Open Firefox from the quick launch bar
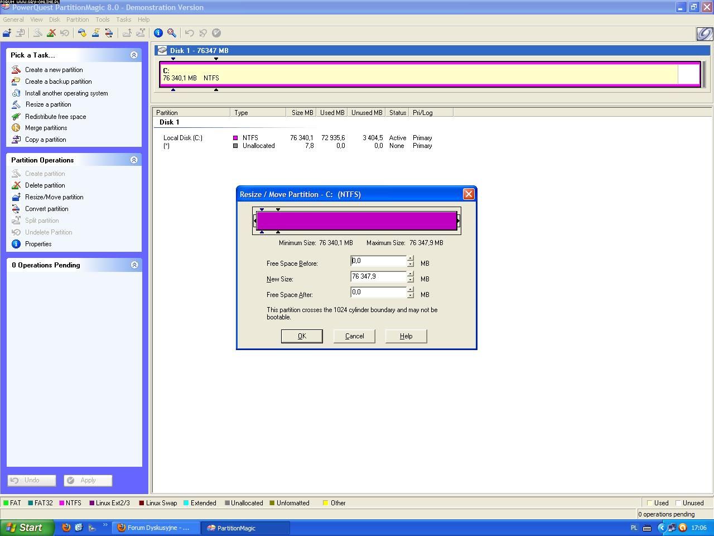 (x=66, y=528)
